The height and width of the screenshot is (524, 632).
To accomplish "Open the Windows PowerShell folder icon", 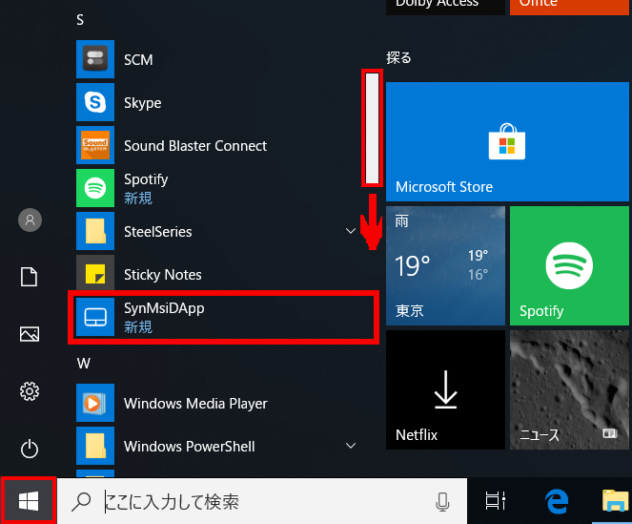I will [x=95, y=446].
